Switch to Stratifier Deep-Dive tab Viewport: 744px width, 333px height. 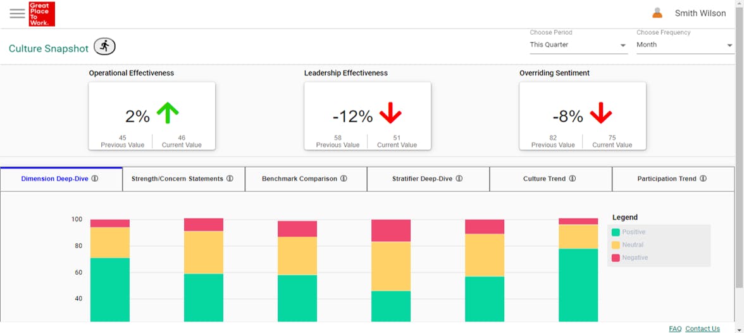click(422, 179)
